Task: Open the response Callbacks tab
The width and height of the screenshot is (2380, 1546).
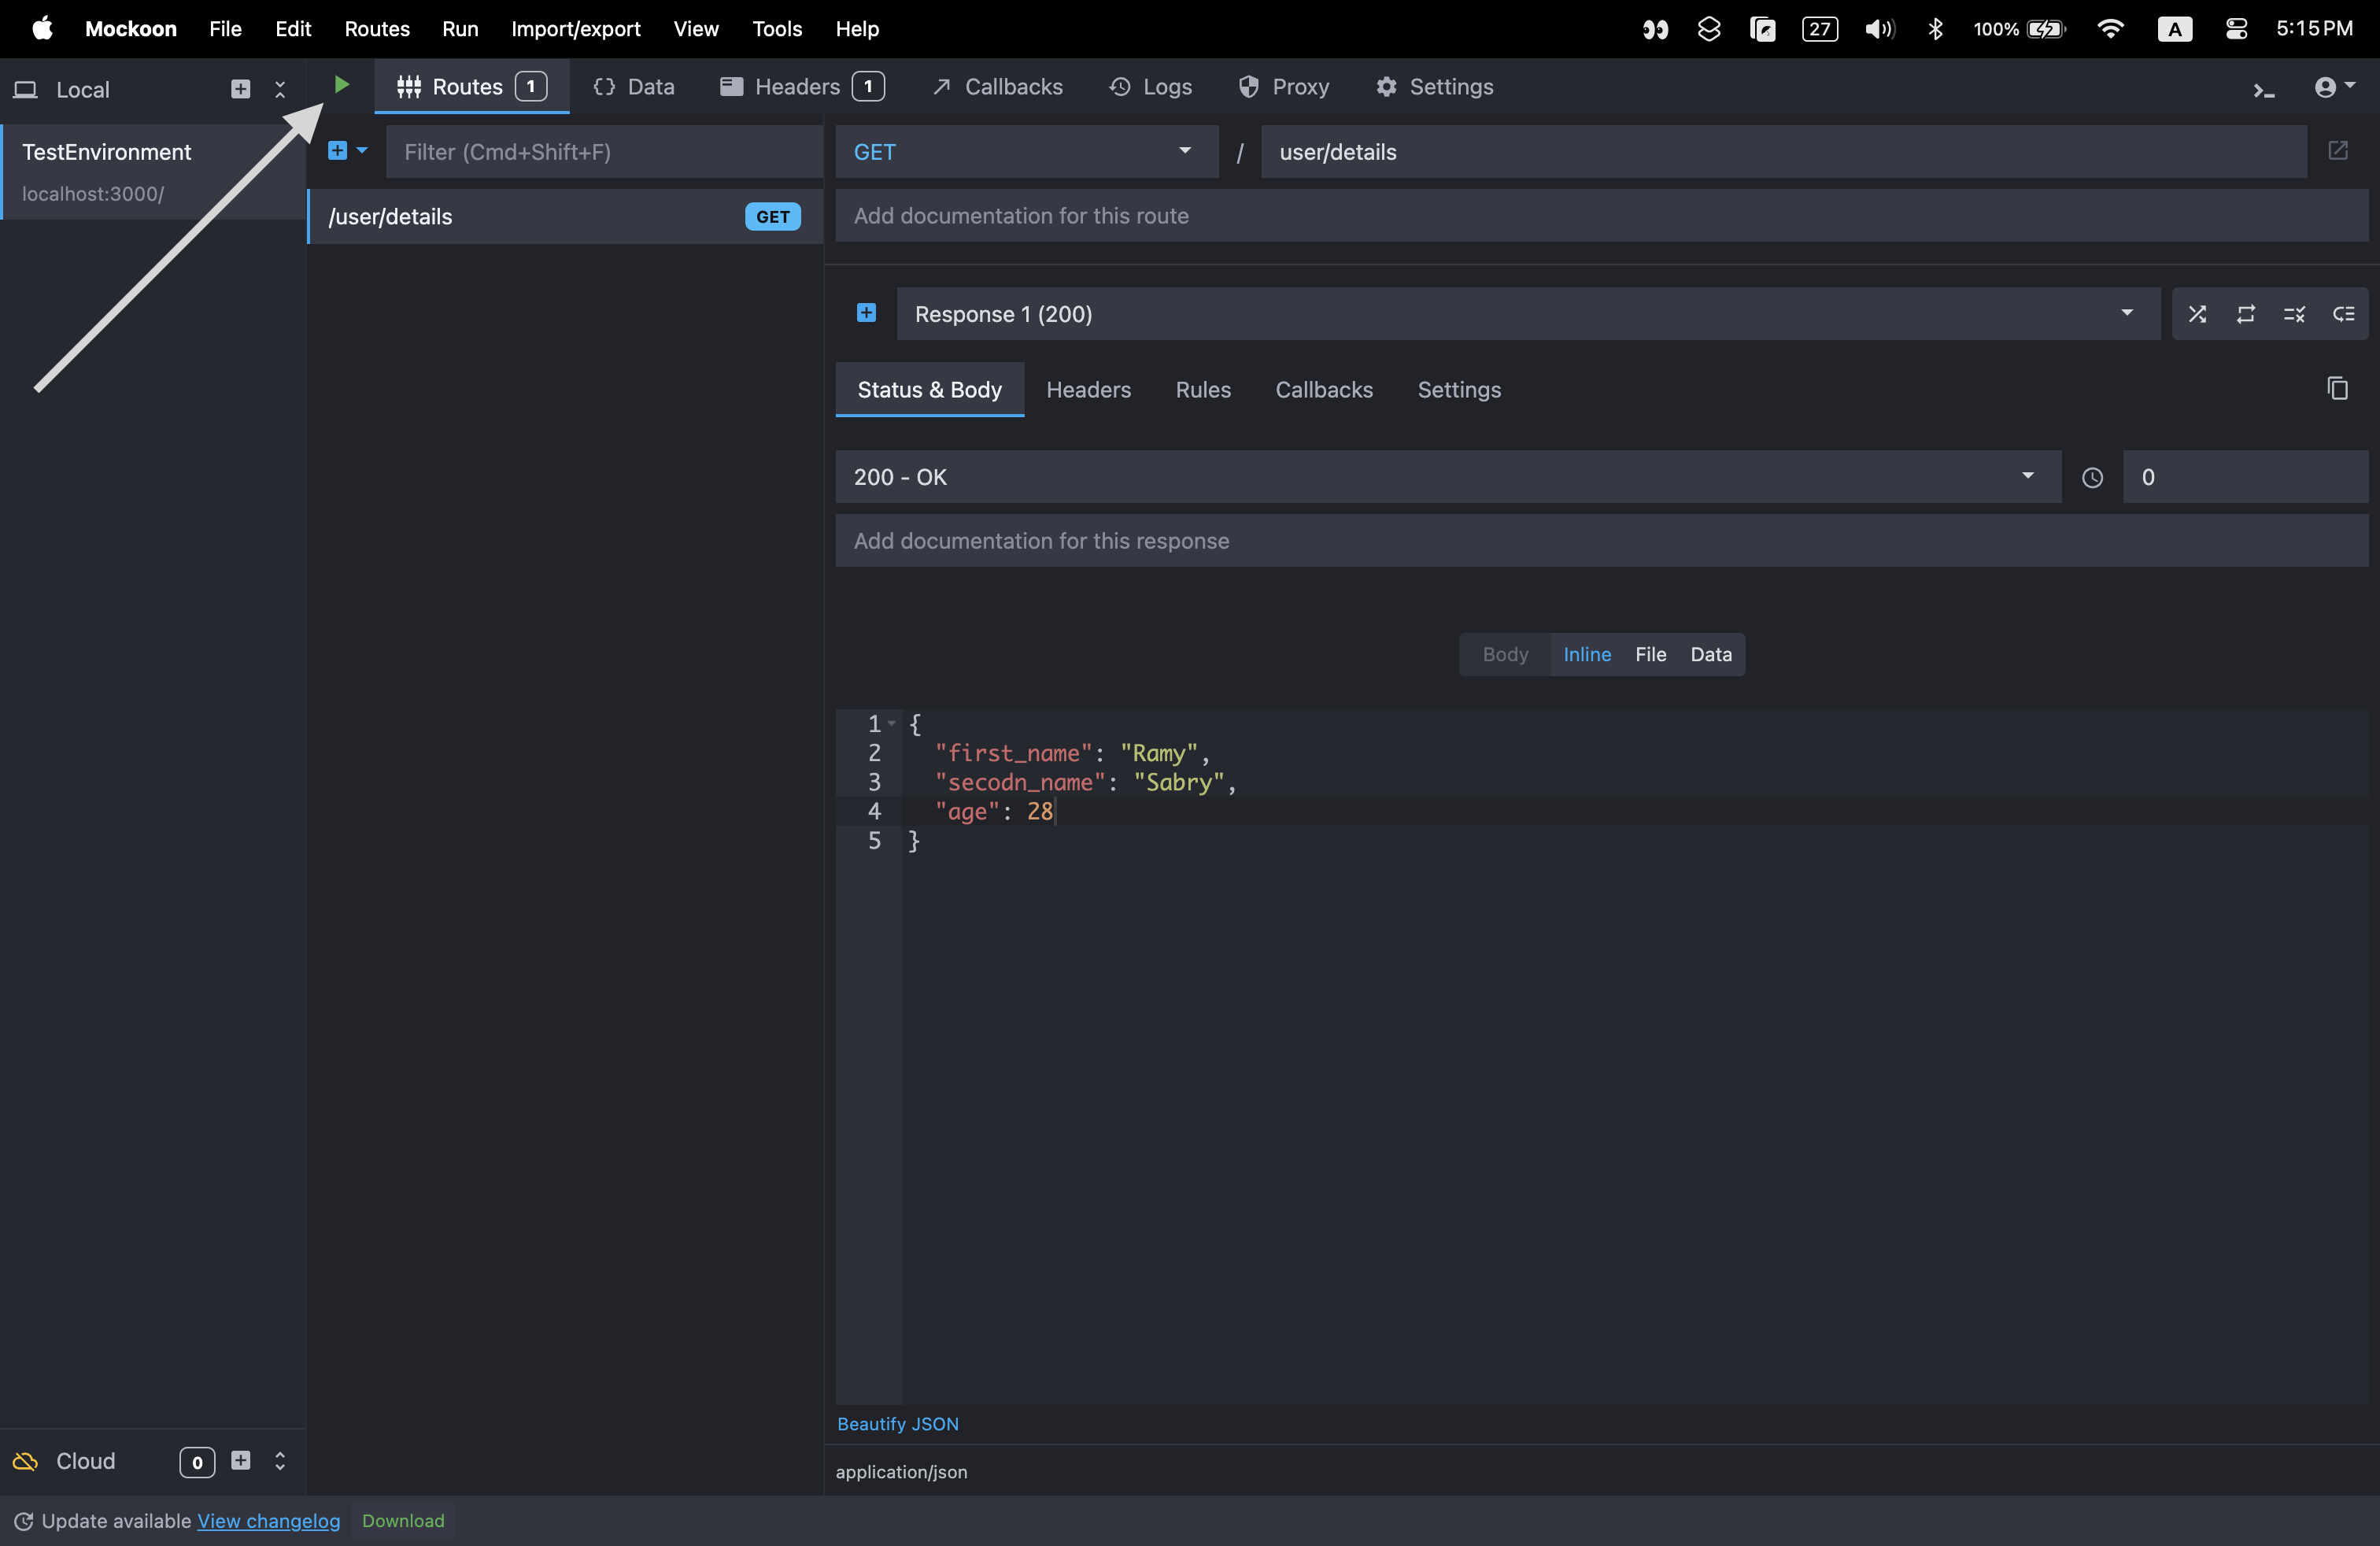Action: (x=1323, y=390)
